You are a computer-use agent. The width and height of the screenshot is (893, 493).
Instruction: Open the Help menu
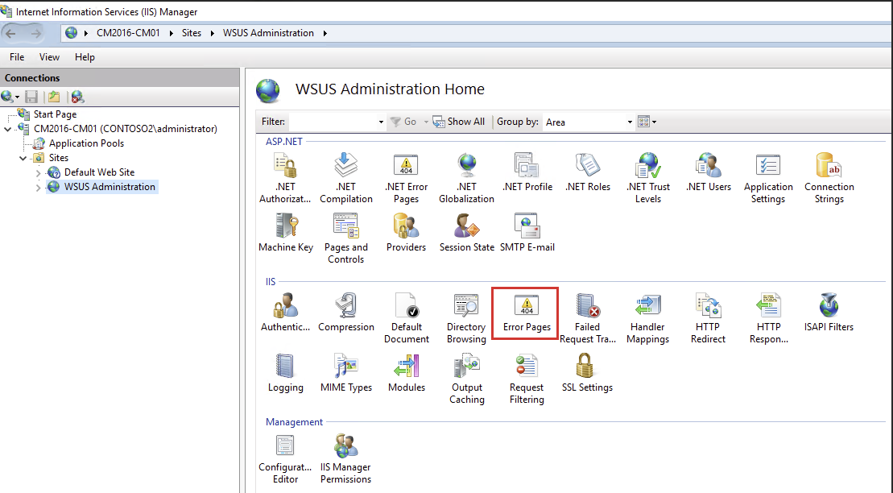tap(85, 57)
